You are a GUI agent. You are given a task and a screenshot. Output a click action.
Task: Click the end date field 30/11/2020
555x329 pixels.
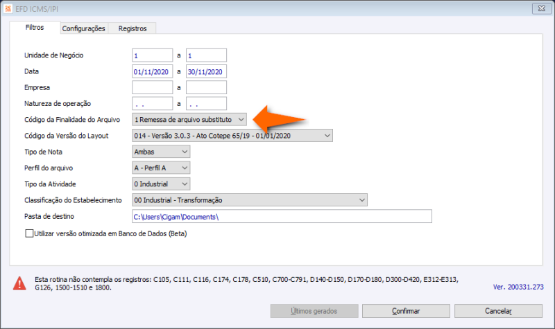206,72
